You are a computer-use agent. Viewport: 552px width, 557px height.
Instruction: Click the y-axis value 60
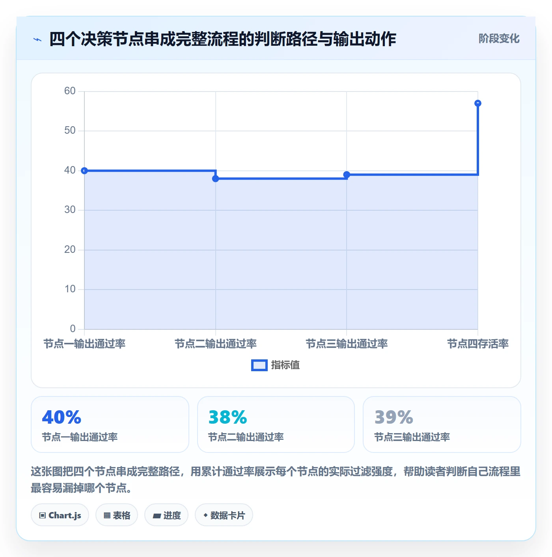pos(70,91)
